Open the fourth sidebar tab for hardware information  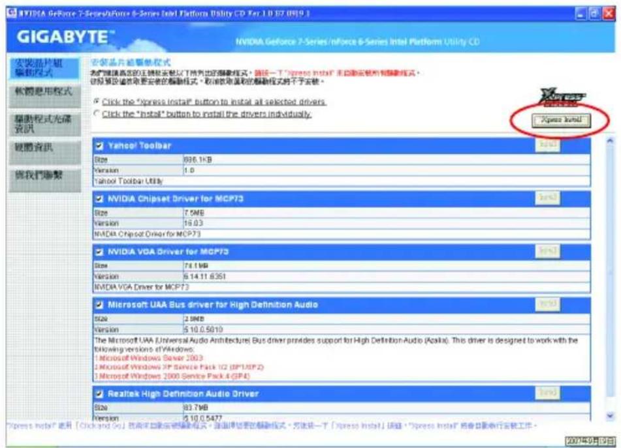point(44,152)
